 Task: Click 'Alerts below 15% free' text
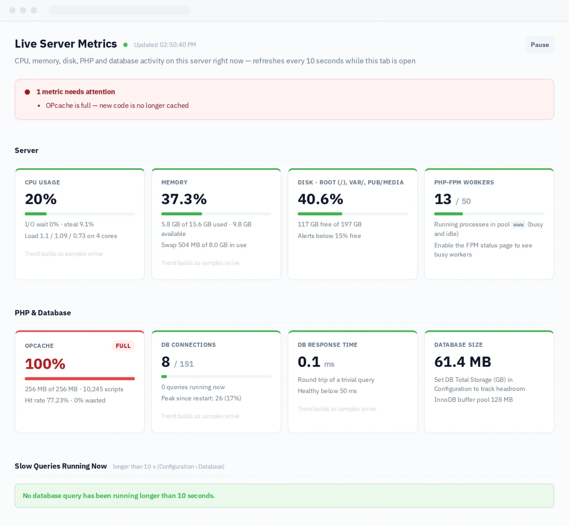(329, 236)
